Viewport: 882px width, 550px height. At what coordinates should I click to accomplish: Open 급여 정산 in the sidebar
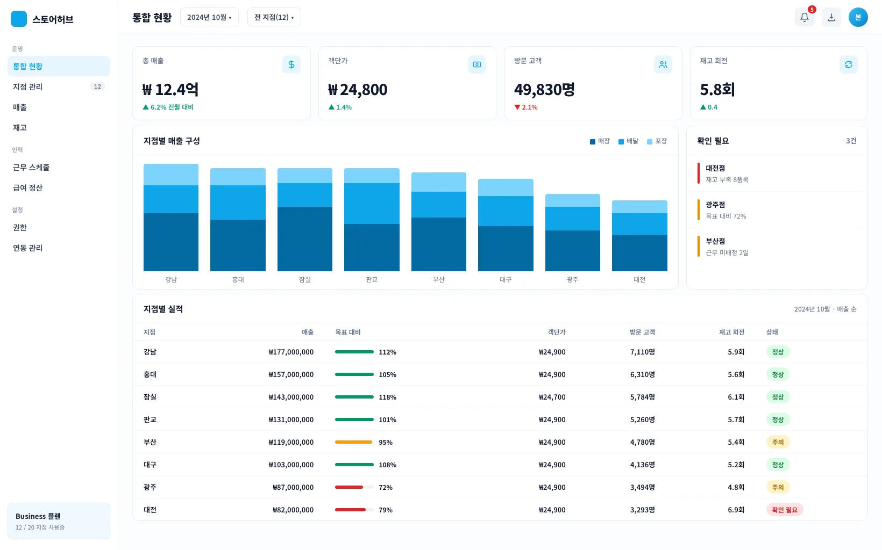(59, 187)
